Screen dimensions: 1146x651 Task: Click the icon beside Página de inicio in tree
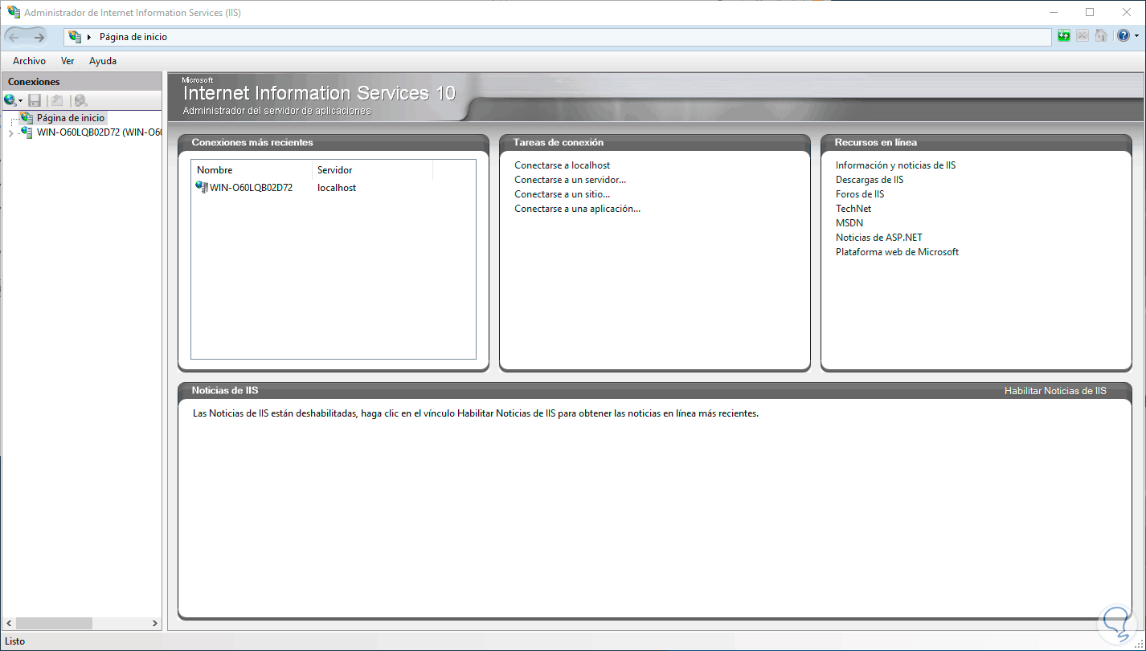(x=27, y=118)
